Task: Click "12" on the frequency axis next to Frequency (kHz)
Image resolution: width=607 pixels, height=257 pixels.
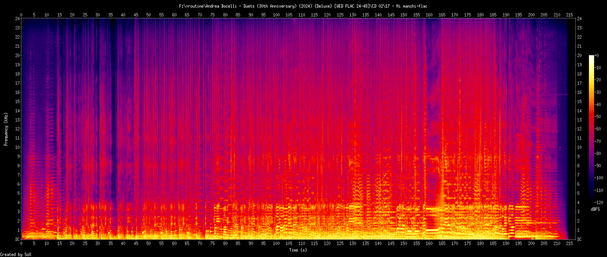Action: pyautogui.click(x=17, y=129)
